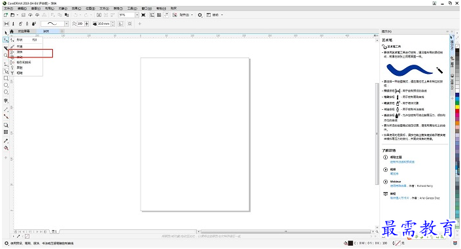This screenshot has height=249, width=461.
Task: Open the Webinar link by Richard Reilly
Action: pos(398,186)
